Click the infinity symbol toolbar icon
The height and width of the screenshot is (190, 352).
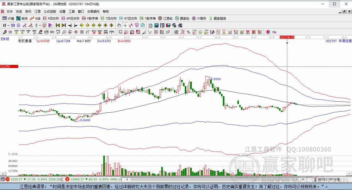274,32
